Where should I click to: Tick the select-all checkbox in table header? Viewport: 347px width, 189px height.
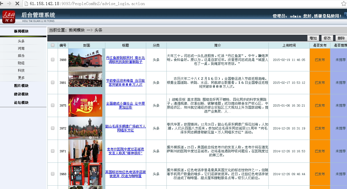(53, 45)
